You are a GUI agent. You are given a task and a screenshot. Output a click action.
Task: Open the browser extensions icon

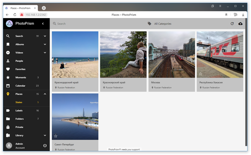coord(235,15)
